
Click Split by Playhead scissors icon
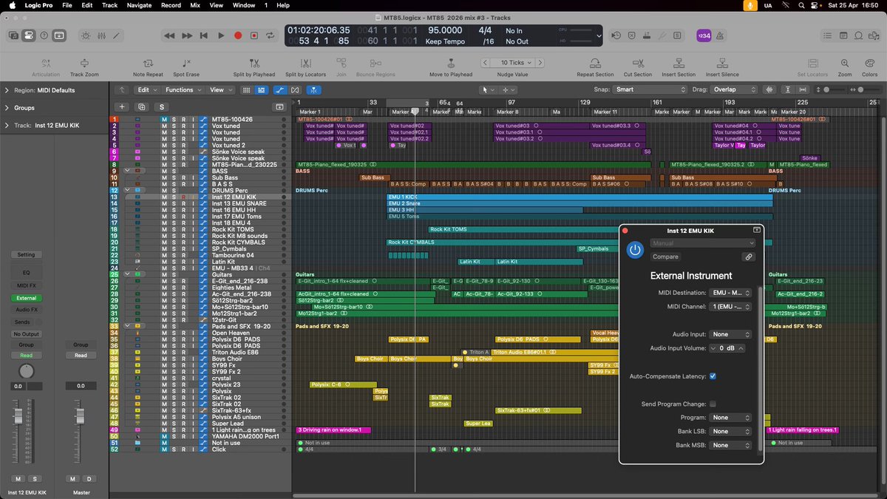[254, 64]
